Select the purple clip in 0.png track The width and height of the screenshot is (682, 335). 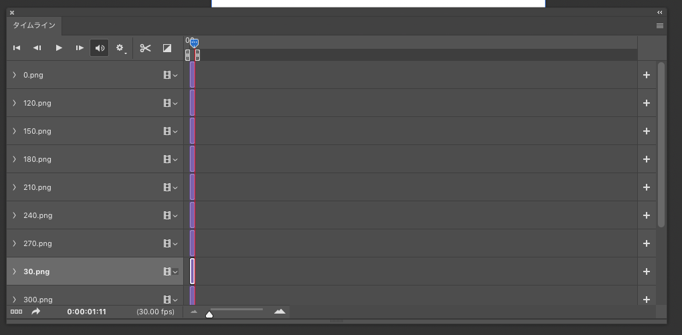[193, 74]
